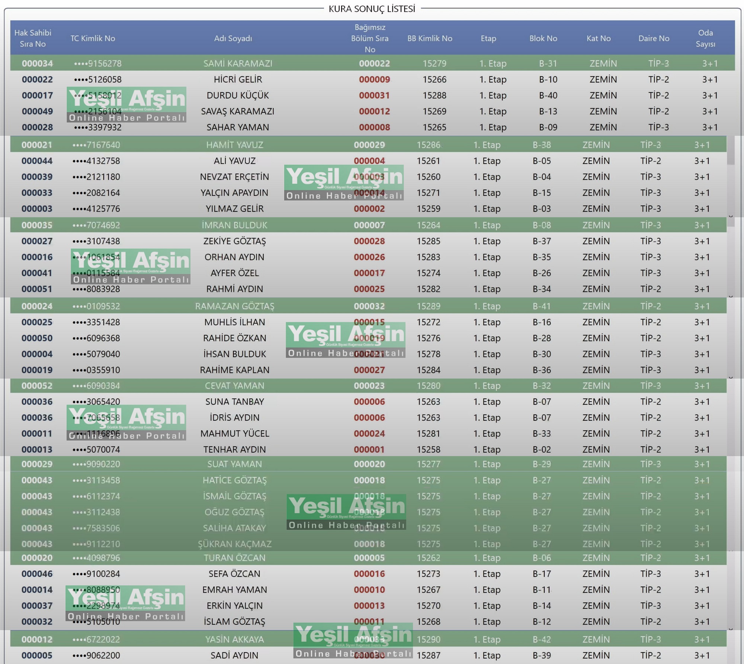Select the name HATİCE GÖZTAŞ

click(234, 480)
